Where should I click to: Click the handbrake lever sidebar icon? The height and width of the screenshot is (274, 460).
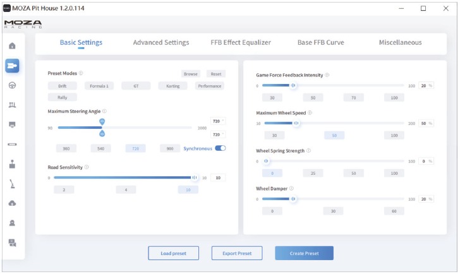tap(13, 184)
